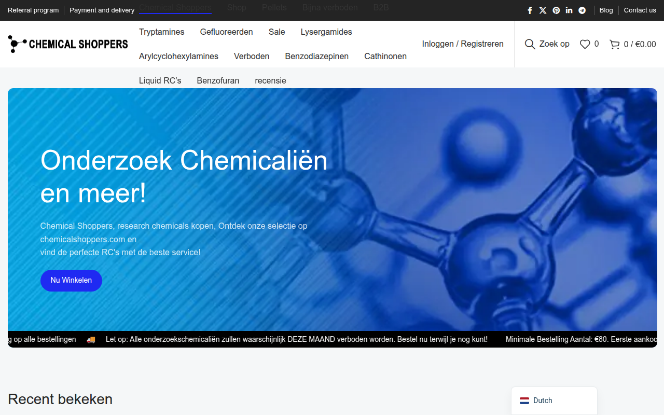The height and width of the screenshot is (415, 664).
Task: Click the Dutch flag language icon
Action: pos(524,400)
